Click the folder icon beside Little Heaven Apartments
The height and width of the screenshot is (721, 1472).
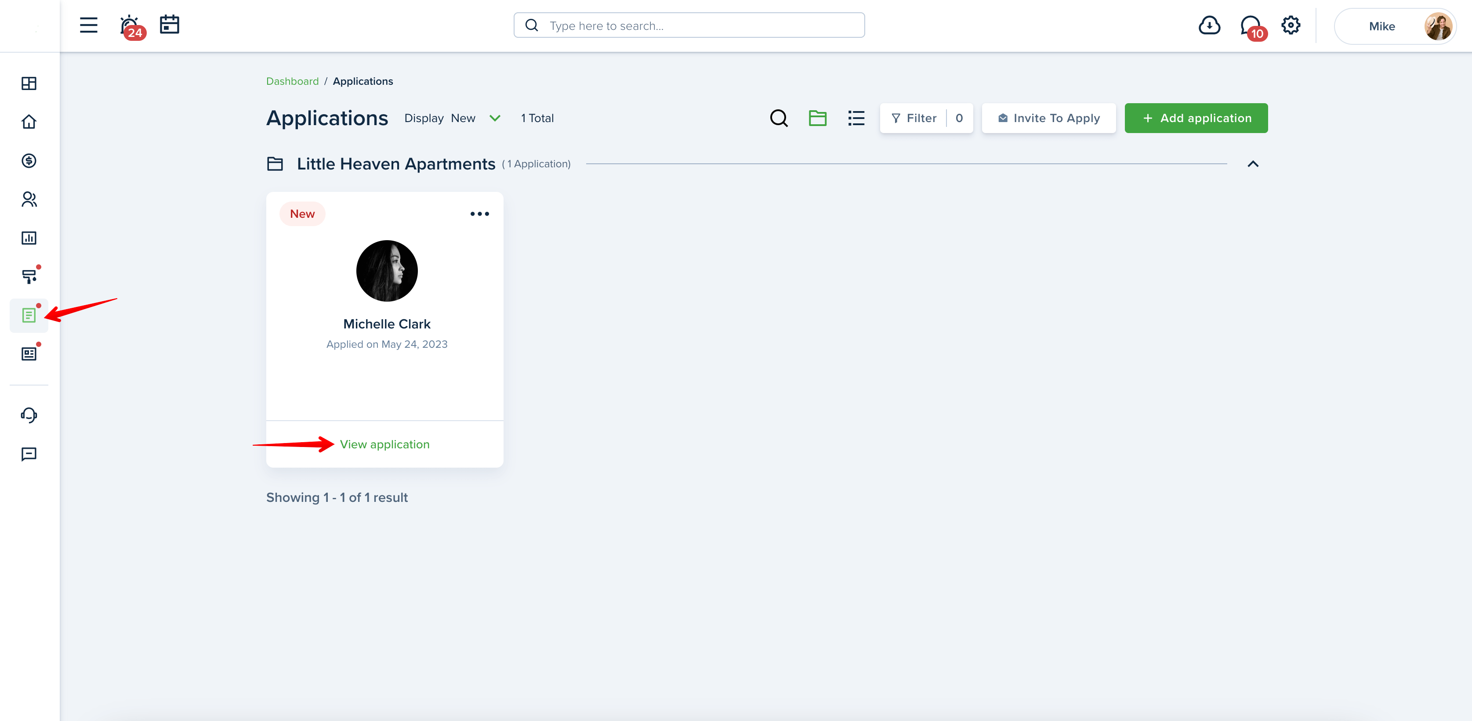(275, 164)
